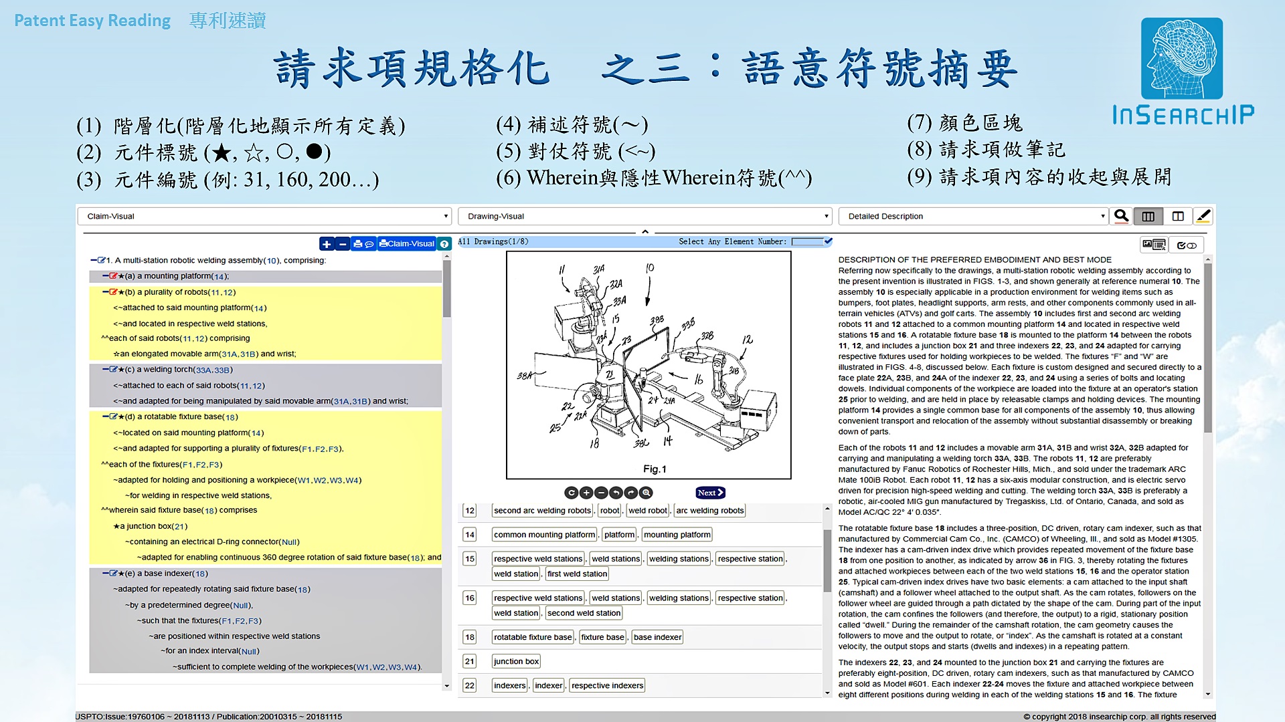This screenshot has height=722, width=1285.
Task: Collapse all claims with the minus button
Action: 342,244
